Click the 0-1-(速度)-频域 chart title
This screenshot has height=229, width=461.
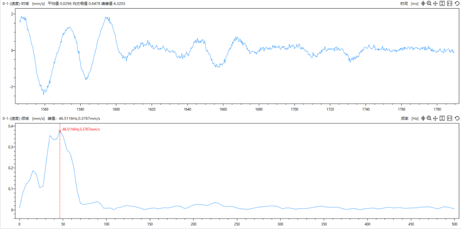pyautogui.click(x=16, y=118)
